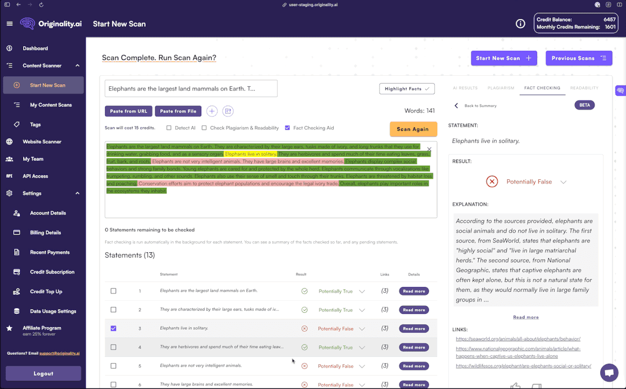Click the add content plus icon

pos(212,111)
